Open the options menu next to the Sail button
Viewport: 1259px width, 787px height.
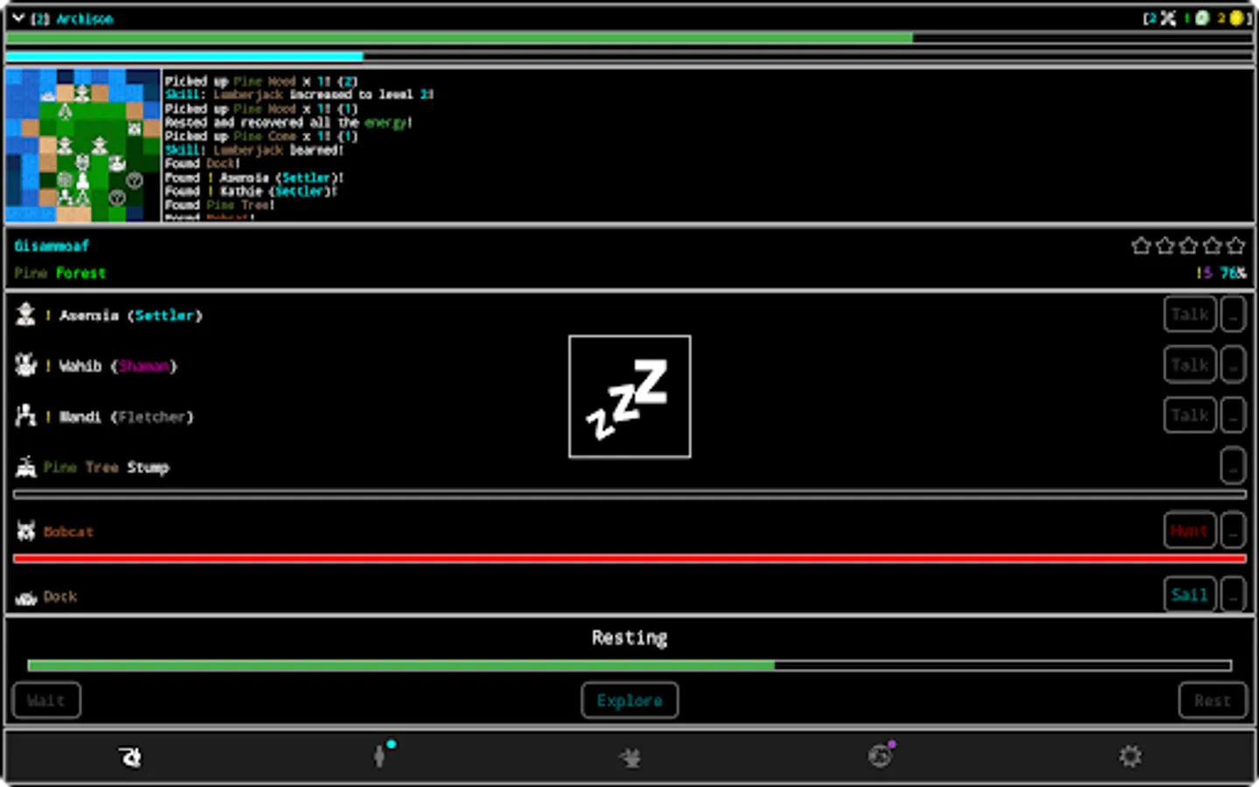tap(1233, 595)
